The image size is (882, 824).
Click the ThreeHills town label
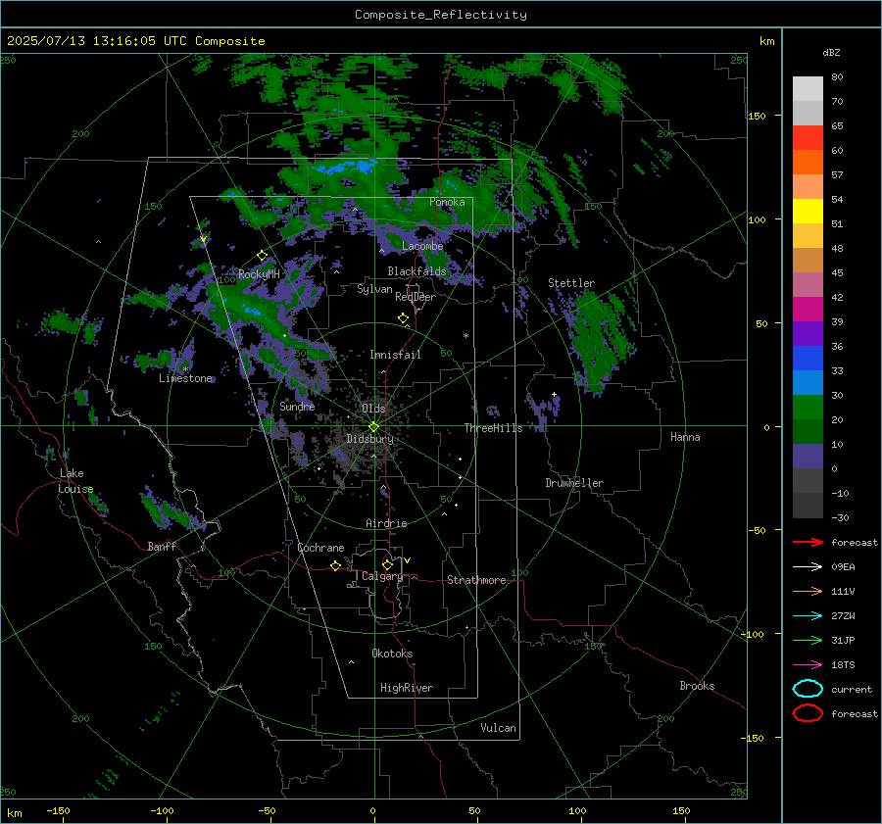tap(493, 428)
